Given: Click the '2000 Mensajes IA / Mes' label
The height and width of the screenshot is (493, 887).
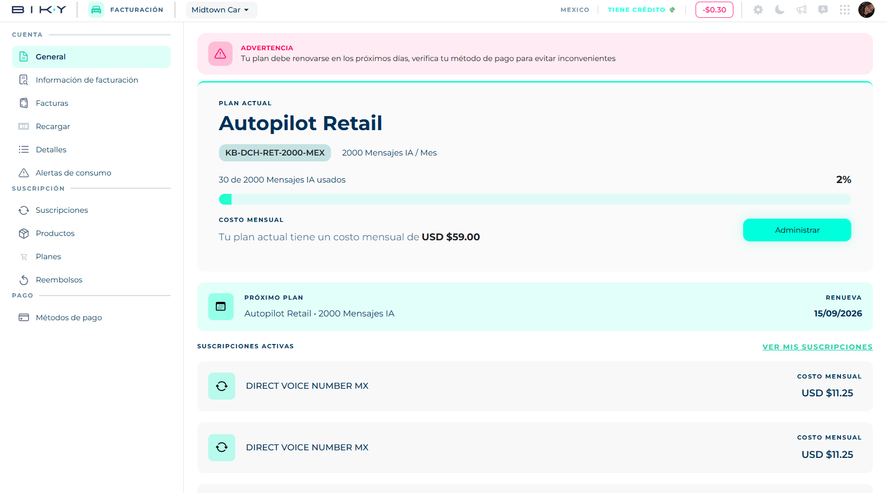Looking at the screenshot, I should 389,153.
